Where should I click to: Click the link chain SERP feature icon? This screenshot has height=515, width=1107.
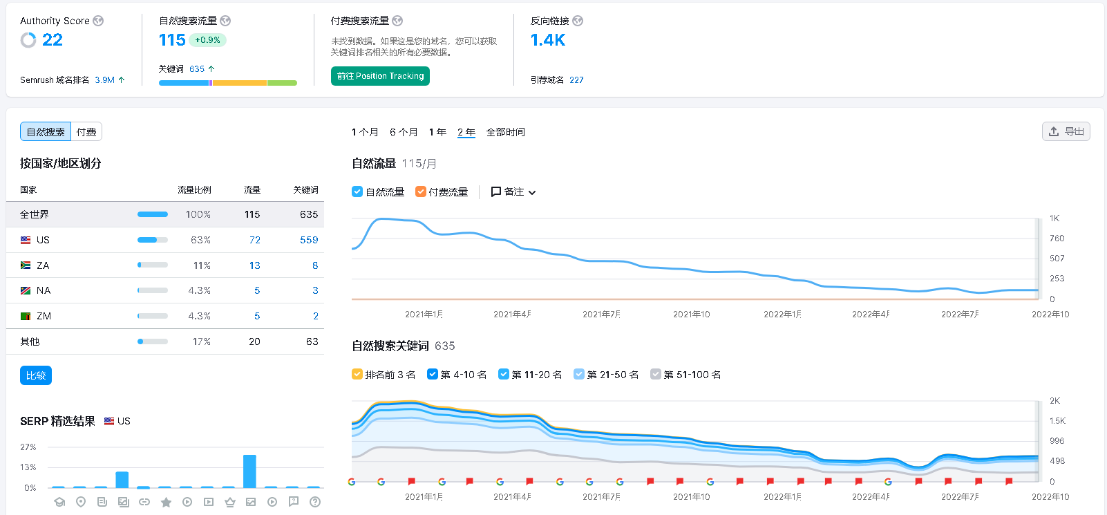[144, 502]
